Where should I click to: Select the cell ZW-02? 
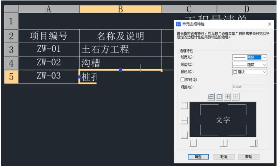point(49,63)
